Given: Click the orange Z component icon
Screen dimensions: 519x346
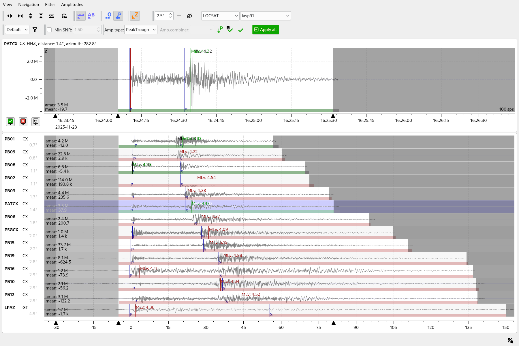Looking at the screenshot, I should [x=135, y=16].
